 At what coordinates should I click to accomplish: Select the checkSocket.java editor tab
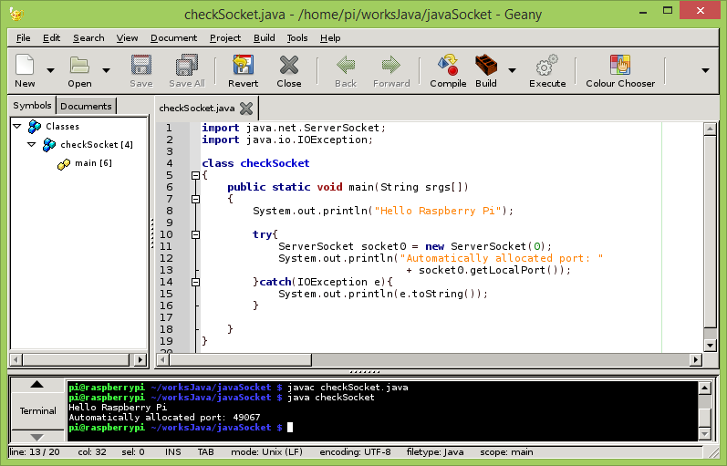tap(197, 108)
